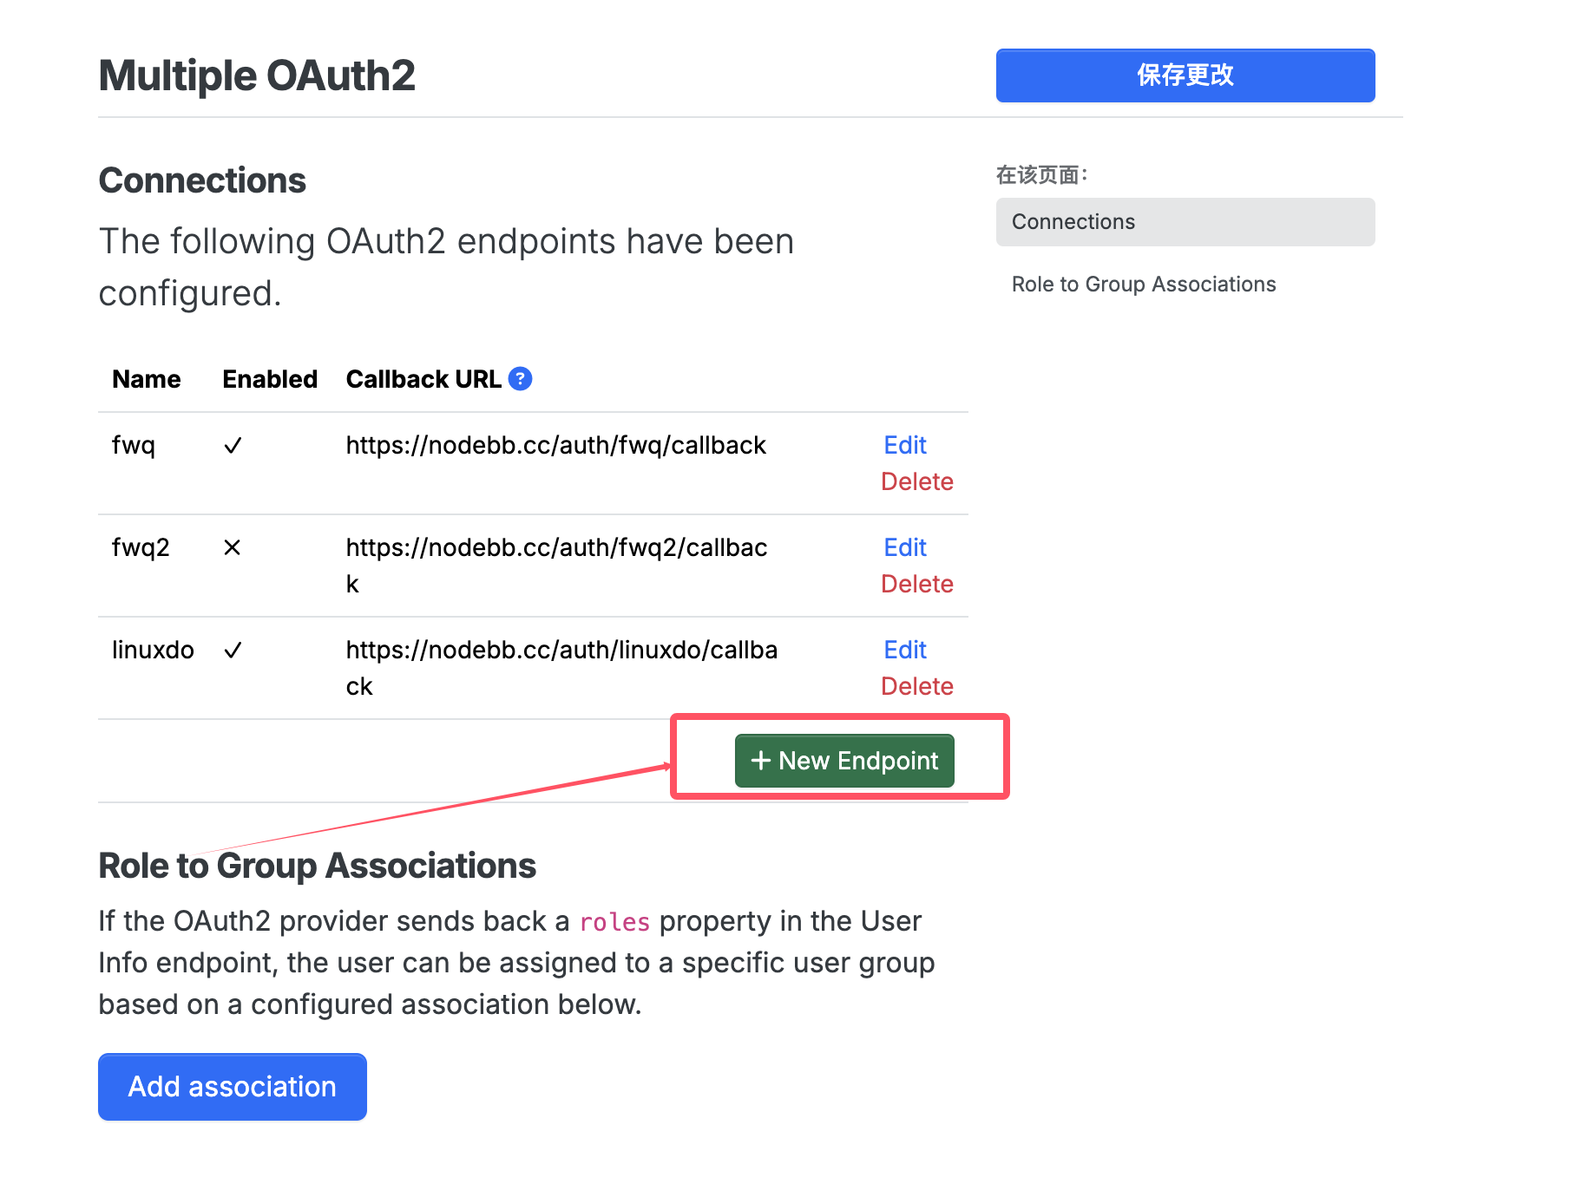Viewport: 1595px width, 1197px height.
Task: Jump to Connections section in sidebar
Action: click(x=1185, y=222)
